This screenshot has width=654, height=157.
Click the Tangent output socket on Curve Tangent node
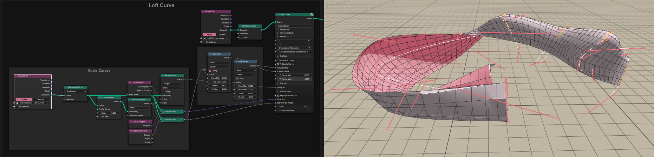click(152, 126)
